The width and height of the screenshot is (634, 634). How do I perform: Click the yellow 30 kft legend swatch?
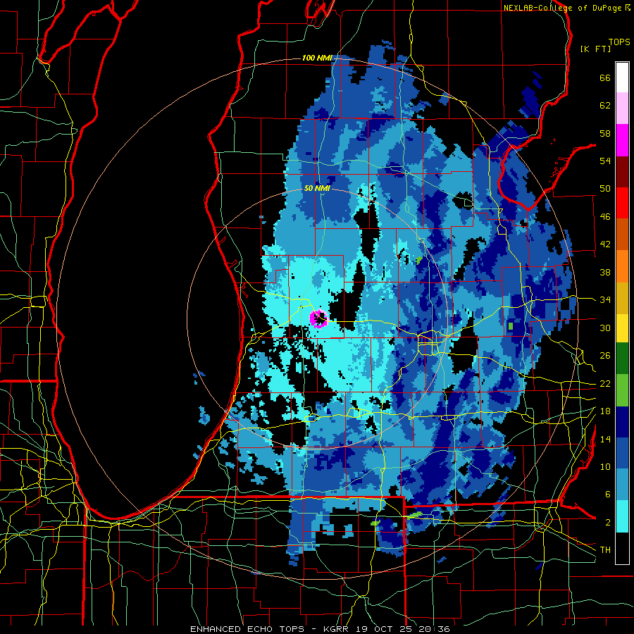coord(622,328)
